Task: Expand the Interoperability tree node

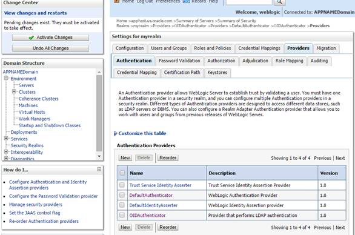Action: (x=6, y=151)
